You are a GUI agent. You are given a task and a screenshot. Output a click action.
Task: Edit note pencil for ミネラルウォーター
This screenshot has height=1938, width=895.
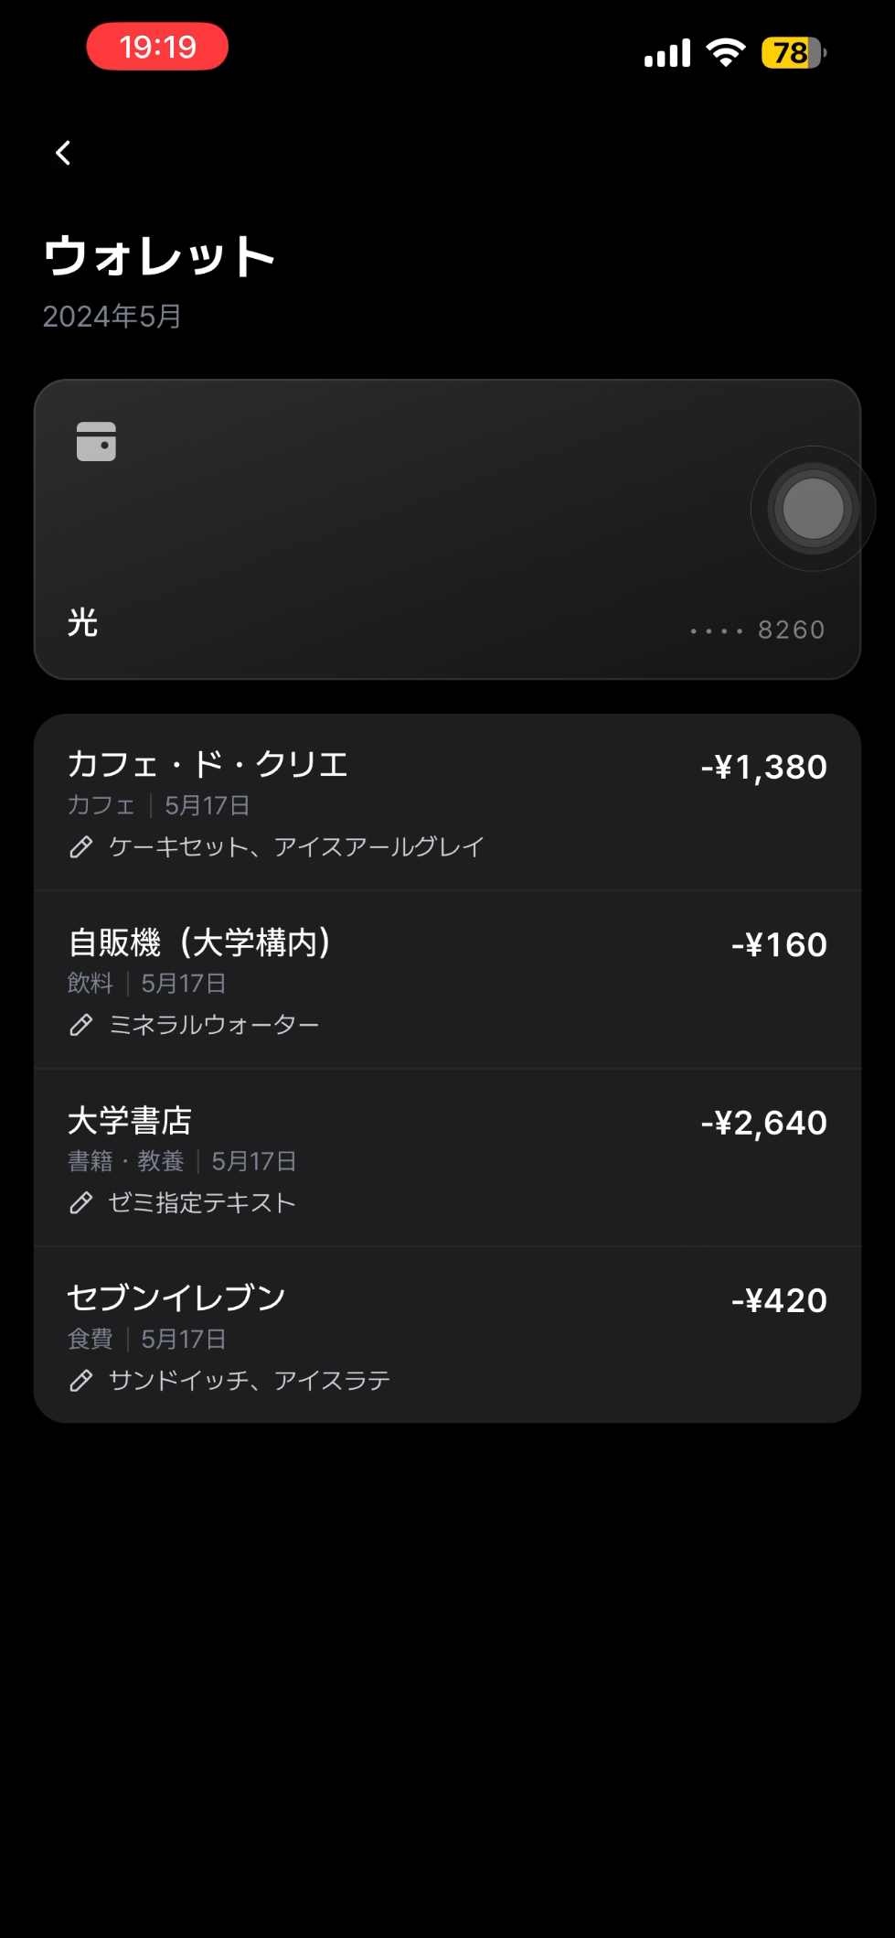coord(81,1025)
